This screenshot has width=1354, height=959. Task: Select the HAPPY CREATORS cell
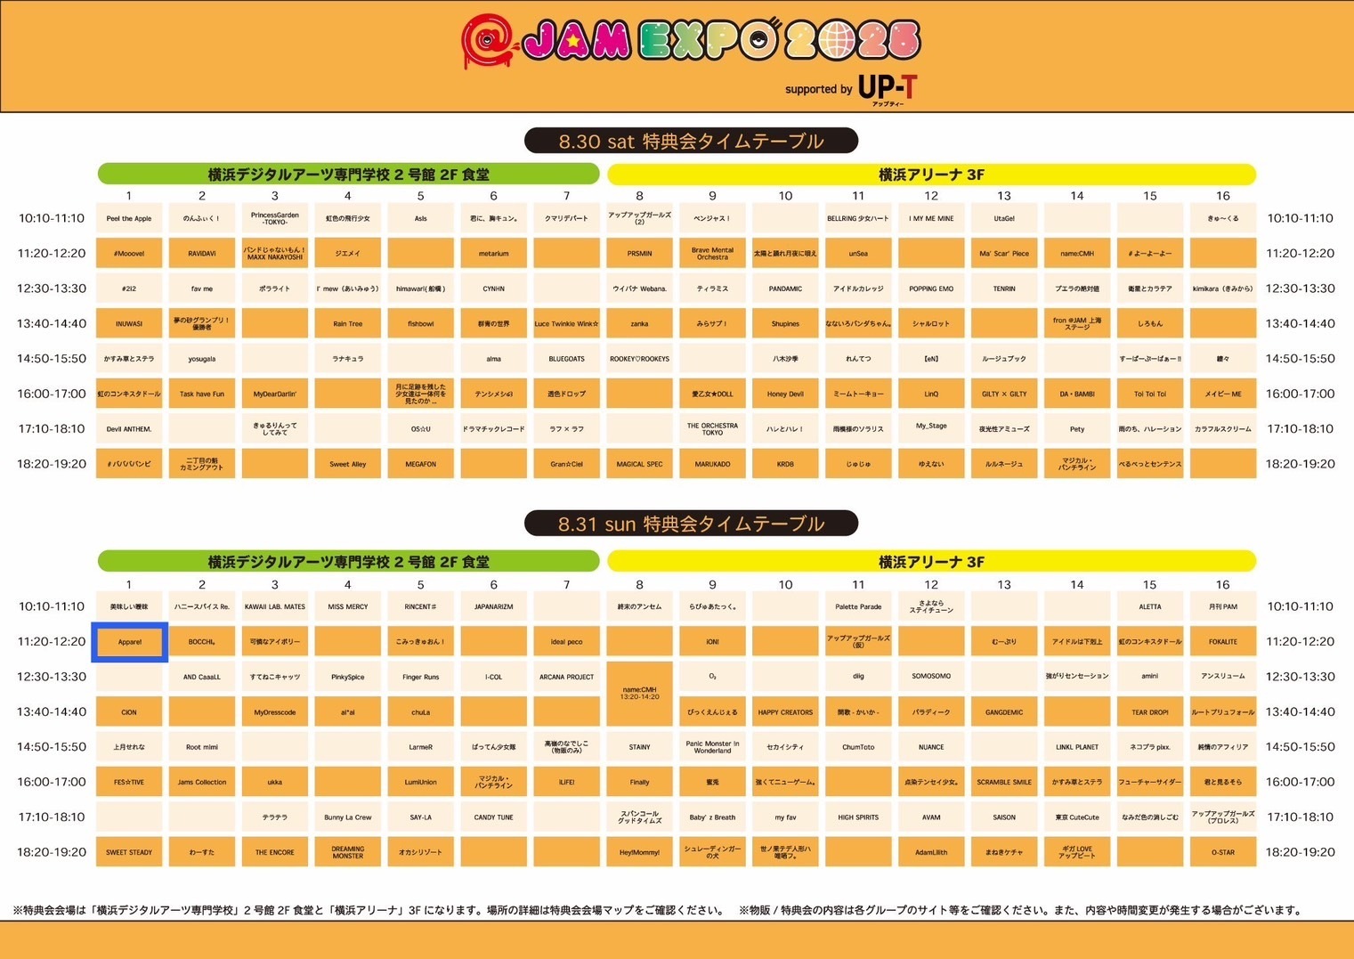(786, 711)
